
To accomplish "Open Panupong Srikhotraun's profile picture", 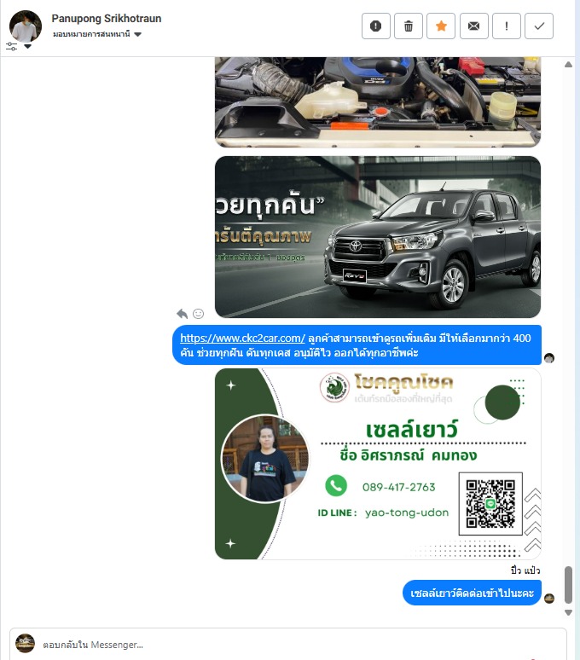I will [x=26, y=26].
